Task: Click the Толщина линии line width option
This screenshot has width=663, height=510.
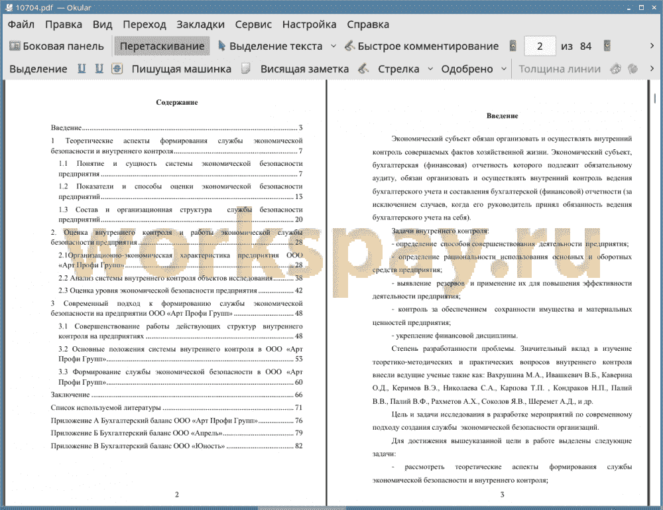Action: click(x=560, y=69)
